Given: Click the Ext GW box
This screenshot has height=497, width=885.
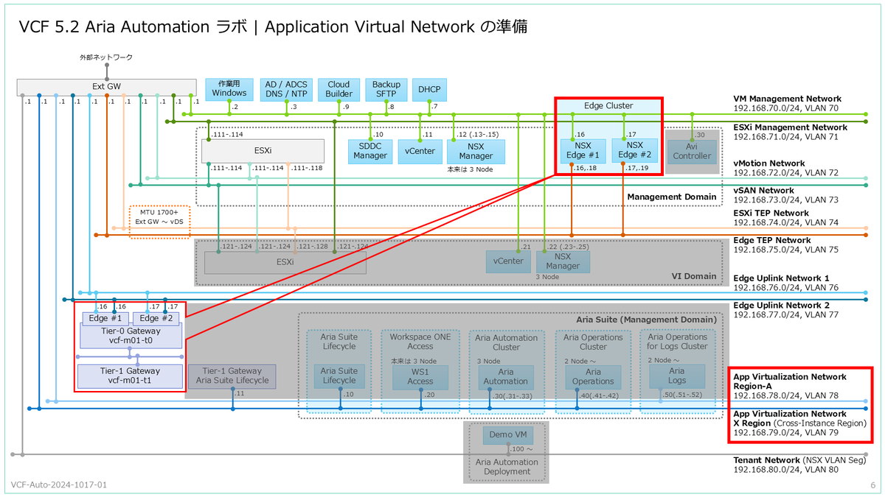Looking at the screenshot, I should tap(107, 87).
